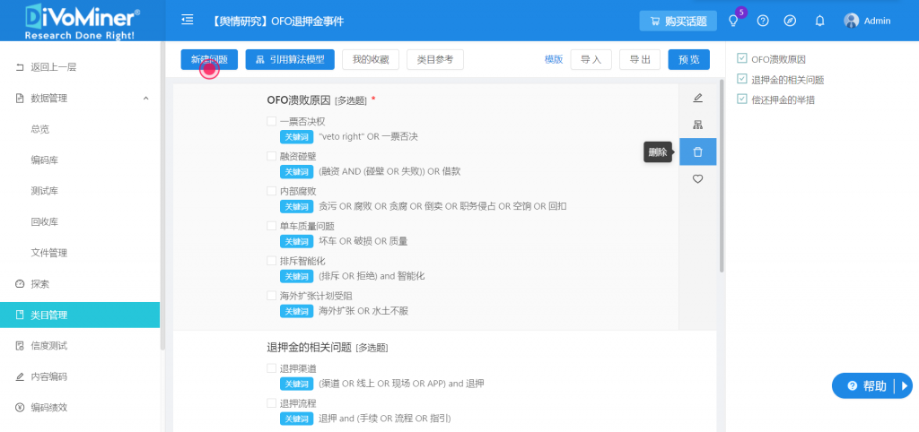The height and width of the screenshot is (432, 919).
Task: Click the 导入 button
Action: 591,59
